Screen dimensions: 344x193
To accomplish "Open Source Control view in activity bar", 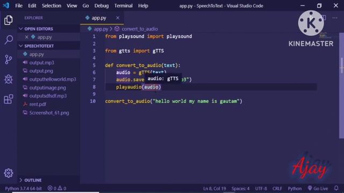I will click(x=9, y=60).
